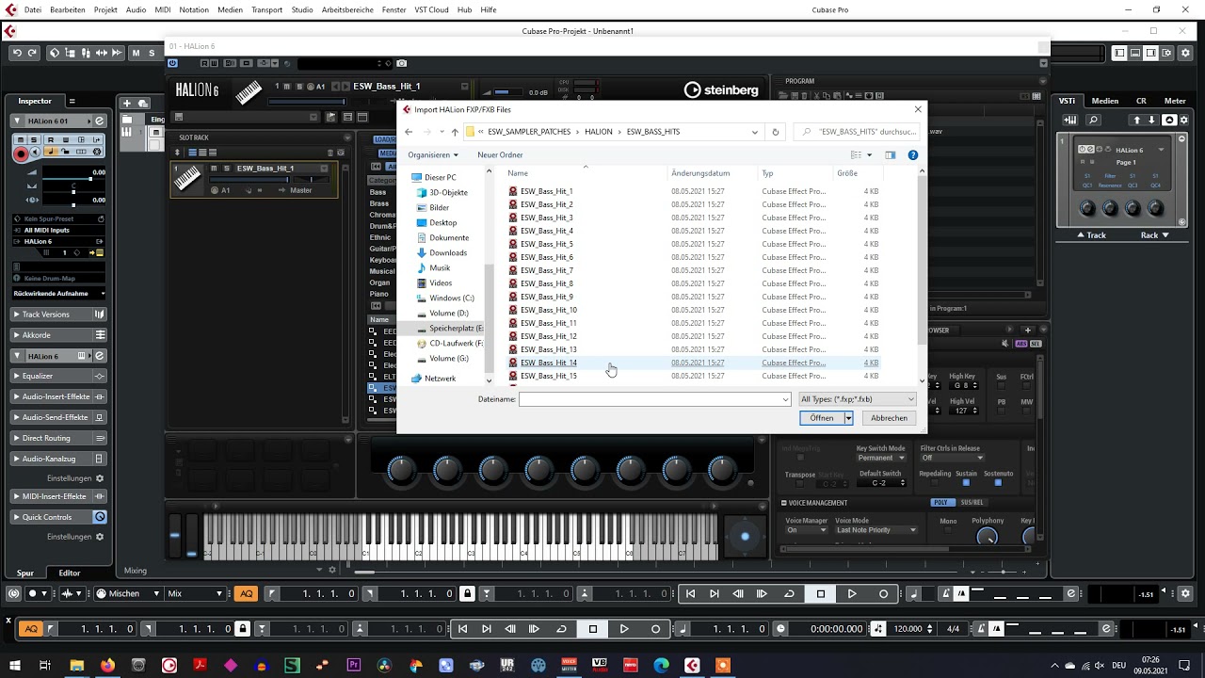Mute the ESW_Bass_Hit_1 slot in slot rack
1205x678 pixels.
(x=215, y=168)
